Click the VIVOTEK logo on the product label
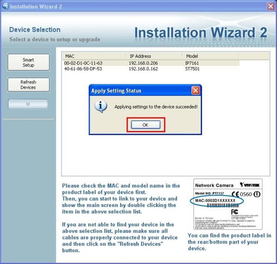Image resolution: width=277 pixels, height=264 pixels. pos(249,185)
